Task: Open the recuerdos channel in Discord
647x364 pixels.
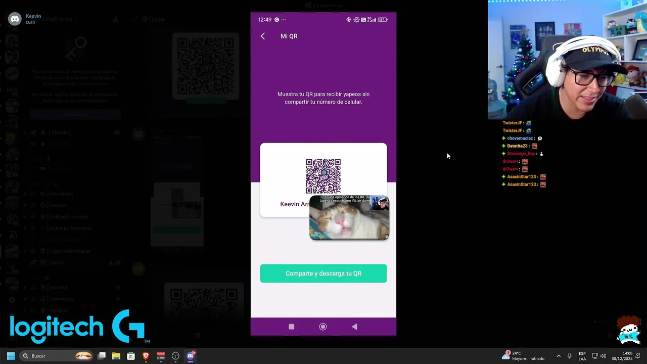Action: point(61,194)
